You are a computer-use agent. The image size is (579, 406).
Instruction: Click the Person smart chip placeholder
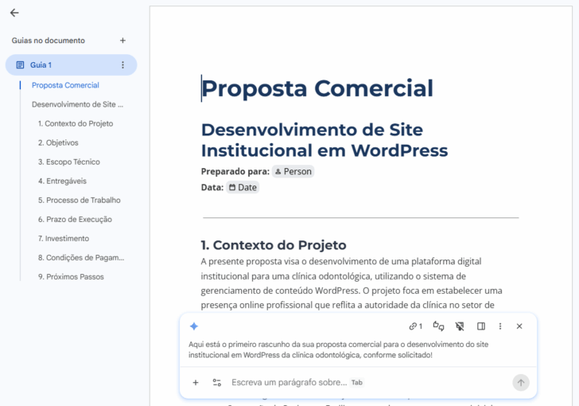point(293,172)
